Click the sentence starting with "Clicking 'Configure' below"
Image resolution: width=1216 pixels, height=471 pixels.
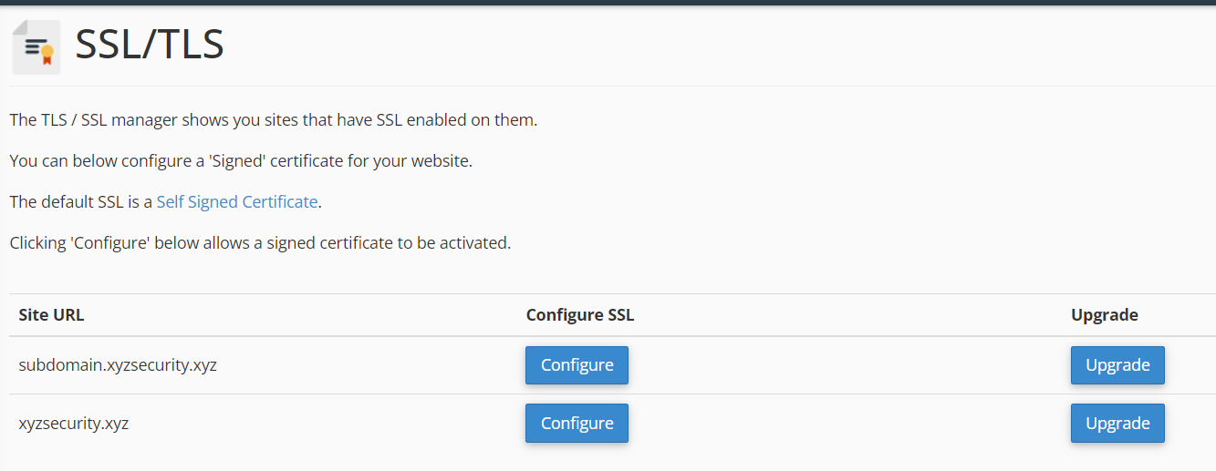point(260,243)
